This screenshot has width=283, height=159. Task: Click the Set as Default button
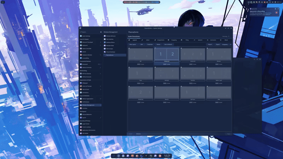pyautogui.click(x=168, y=45)
